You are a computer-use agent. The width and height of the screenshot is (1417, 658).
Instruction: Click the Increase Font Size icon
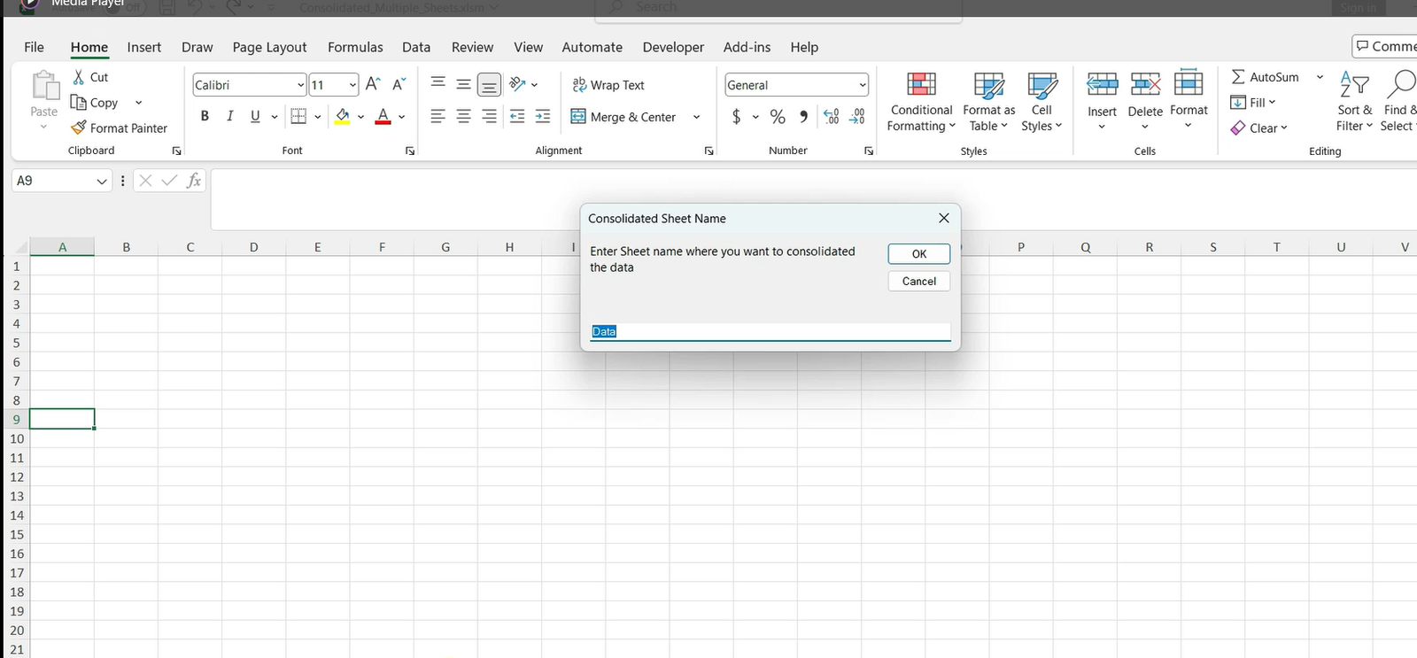point(373,84)
